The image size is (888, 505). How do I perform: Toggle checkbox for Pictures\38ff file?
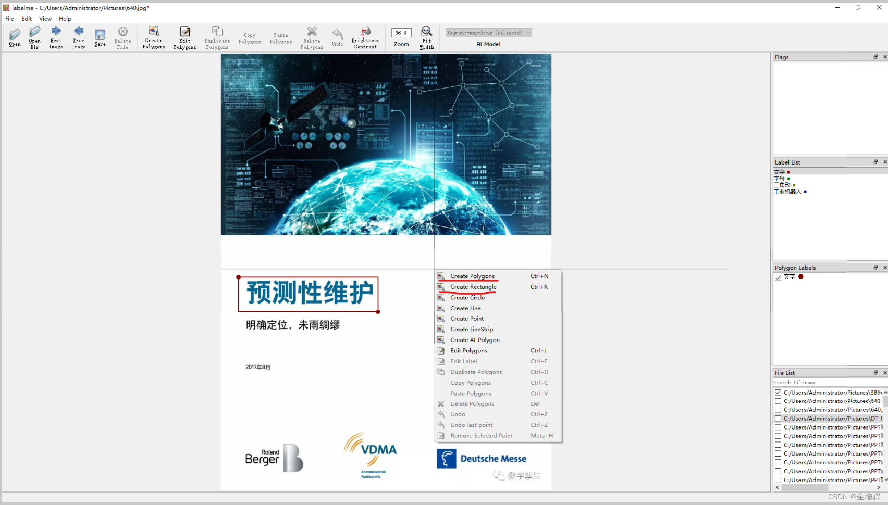778,393
